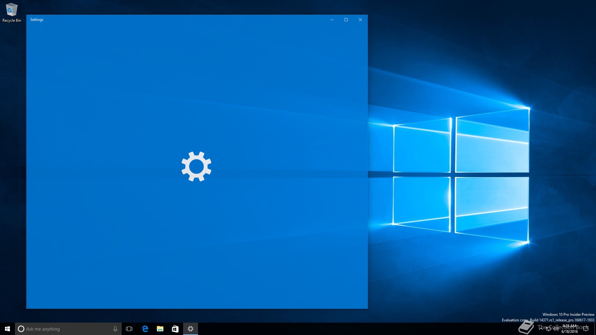596x335 pixels.
Task: Click the Cortana circle icon
Action: 21,329
